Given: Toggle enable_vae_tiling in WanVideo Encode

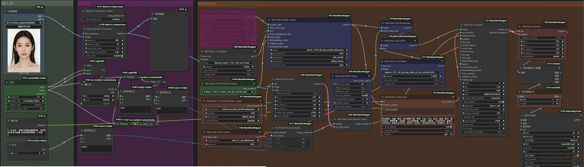Looking at the screenshot, I should coord(297,94).
